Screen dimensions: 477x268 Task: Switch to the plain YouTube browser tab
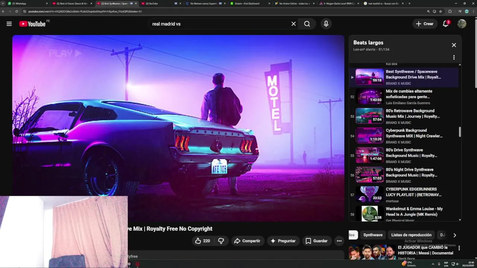click(x=161, y=3)
